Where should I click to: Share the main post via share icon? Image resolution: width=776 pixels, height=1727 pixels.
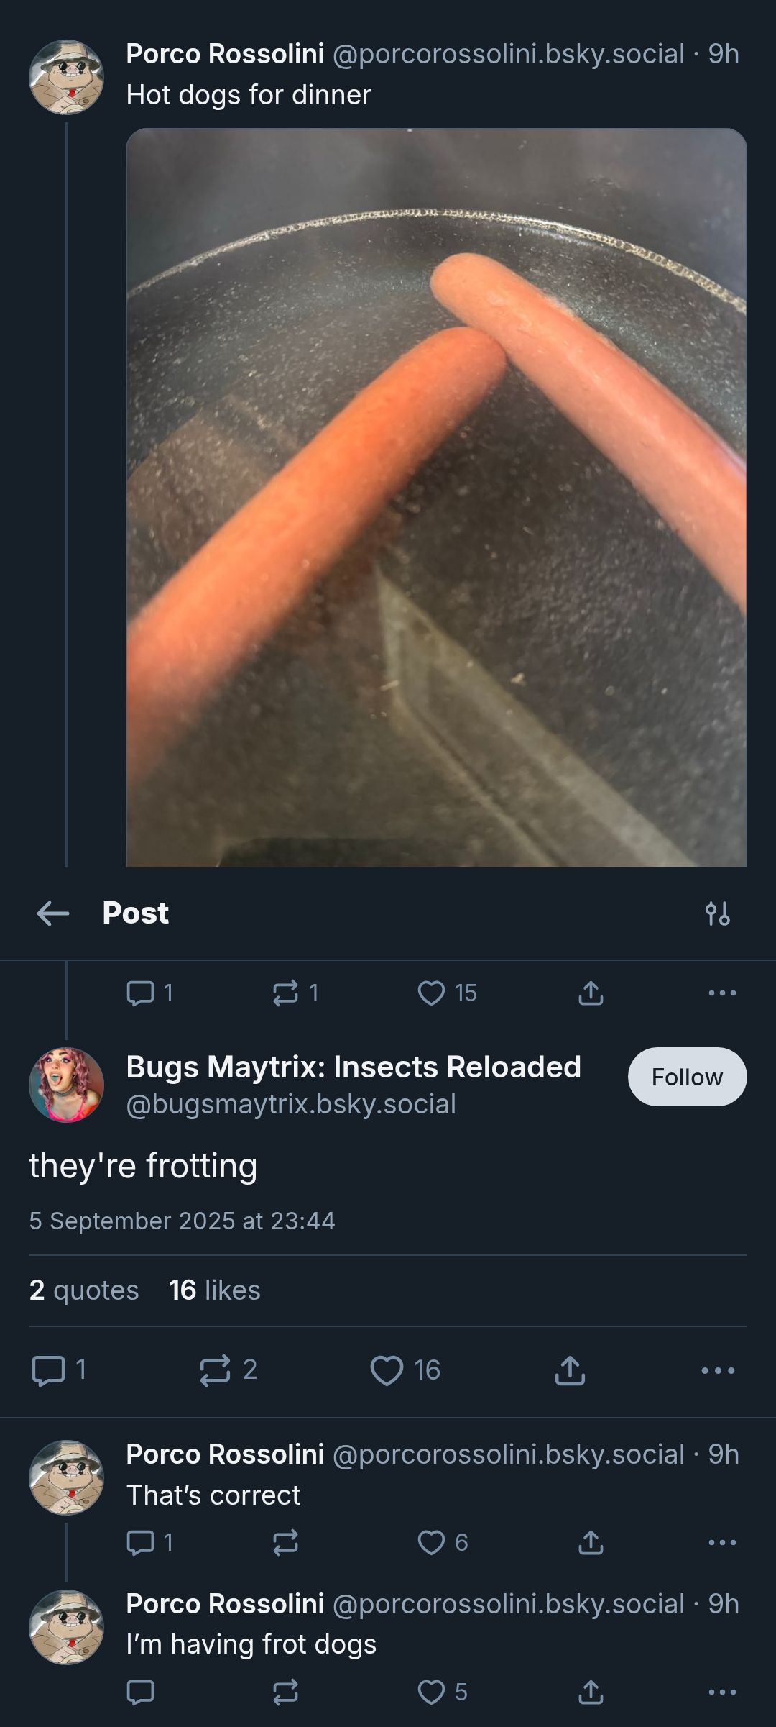(x=570, y=1370)
